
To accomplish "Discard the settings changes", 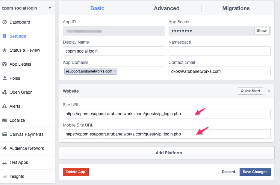I will 228,172.
